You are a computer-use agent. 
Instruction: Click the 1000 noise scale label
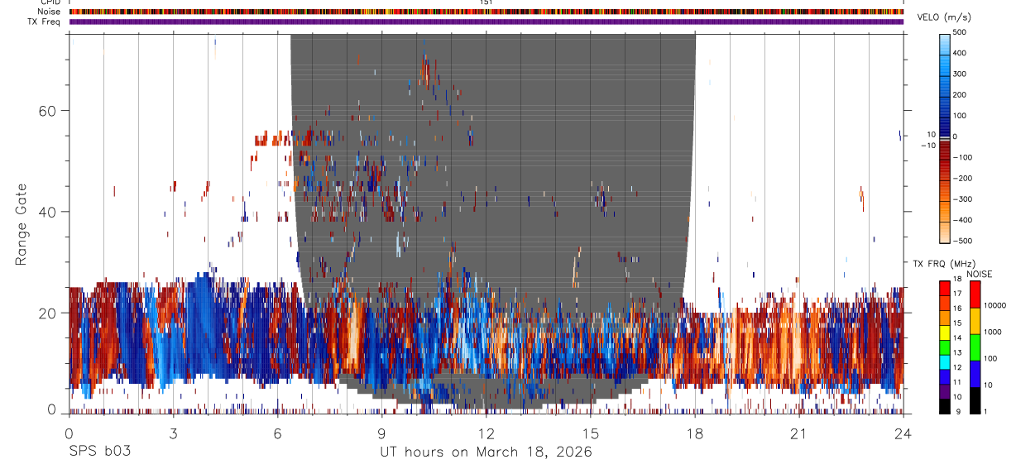tap(993, 333)
